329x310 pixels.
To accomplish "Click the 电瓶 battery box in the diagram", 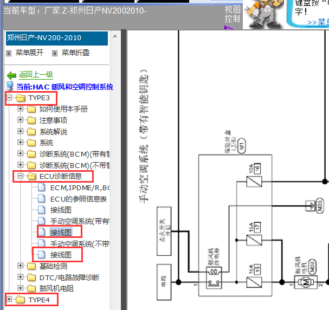I will pyautogui.click(x=164, y=282).
